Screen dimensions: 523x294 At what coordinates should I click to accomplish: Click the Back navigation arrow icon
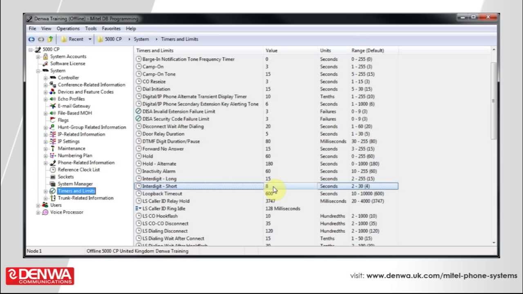tap(31, 39)
